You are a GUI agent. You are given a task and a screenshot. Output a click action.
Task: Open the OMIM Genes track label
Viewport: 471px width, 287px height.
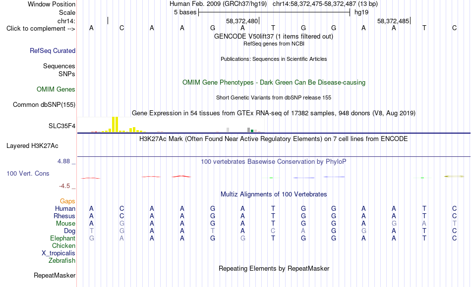[56, 90]
